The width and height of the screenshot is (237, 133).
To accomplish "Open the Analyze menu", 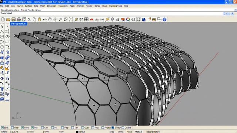I will [x=80, y=6].
